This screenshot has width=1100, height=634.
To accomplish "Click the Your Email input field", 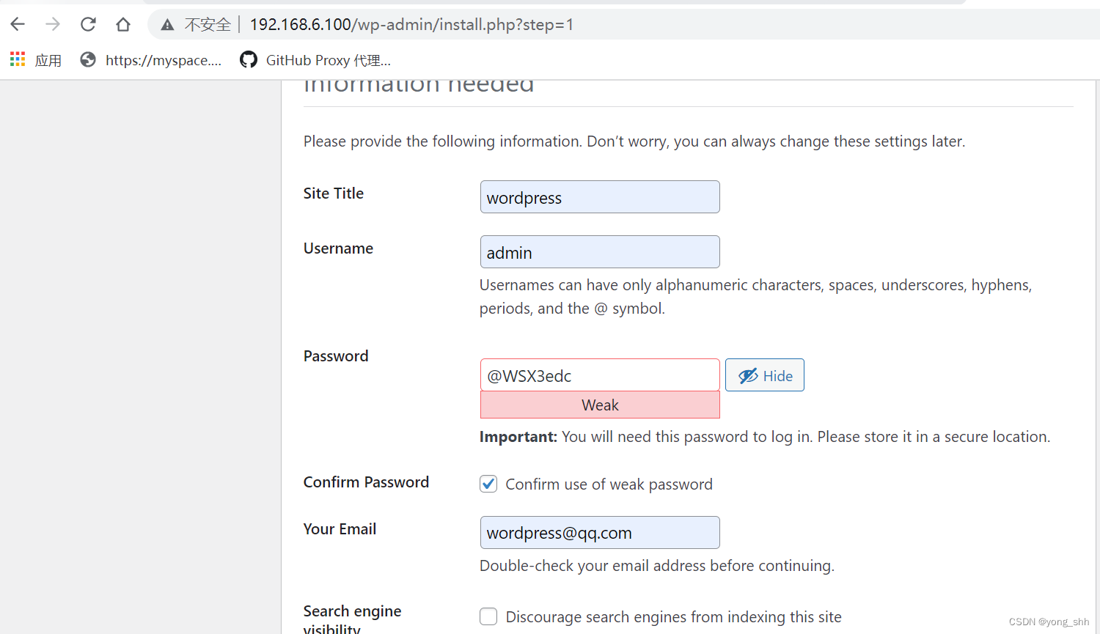I will 600,533.
